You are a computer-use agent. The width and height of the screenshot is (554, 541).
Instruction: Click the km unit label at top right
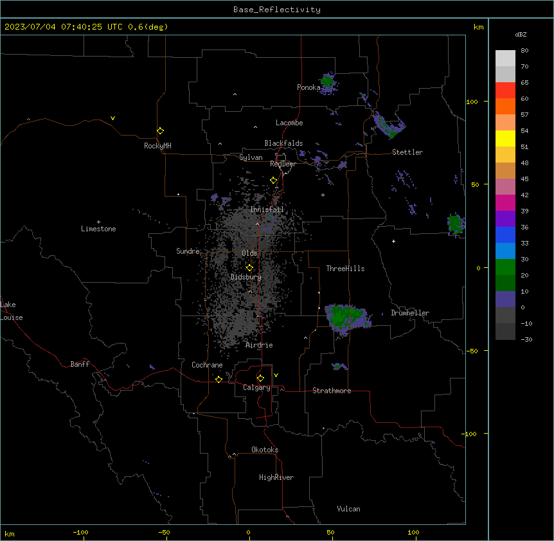coord(478,27)
